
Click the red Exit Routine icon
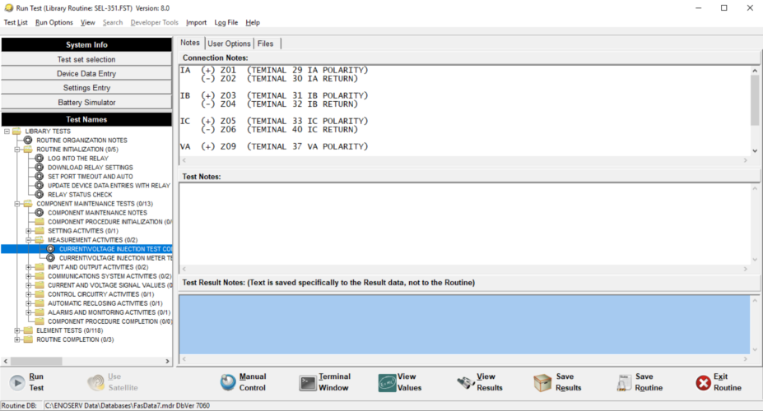pos(703,382)
